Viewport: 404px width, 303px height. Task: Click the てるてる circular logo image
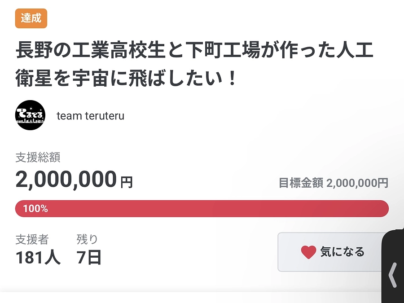point(30,115)
